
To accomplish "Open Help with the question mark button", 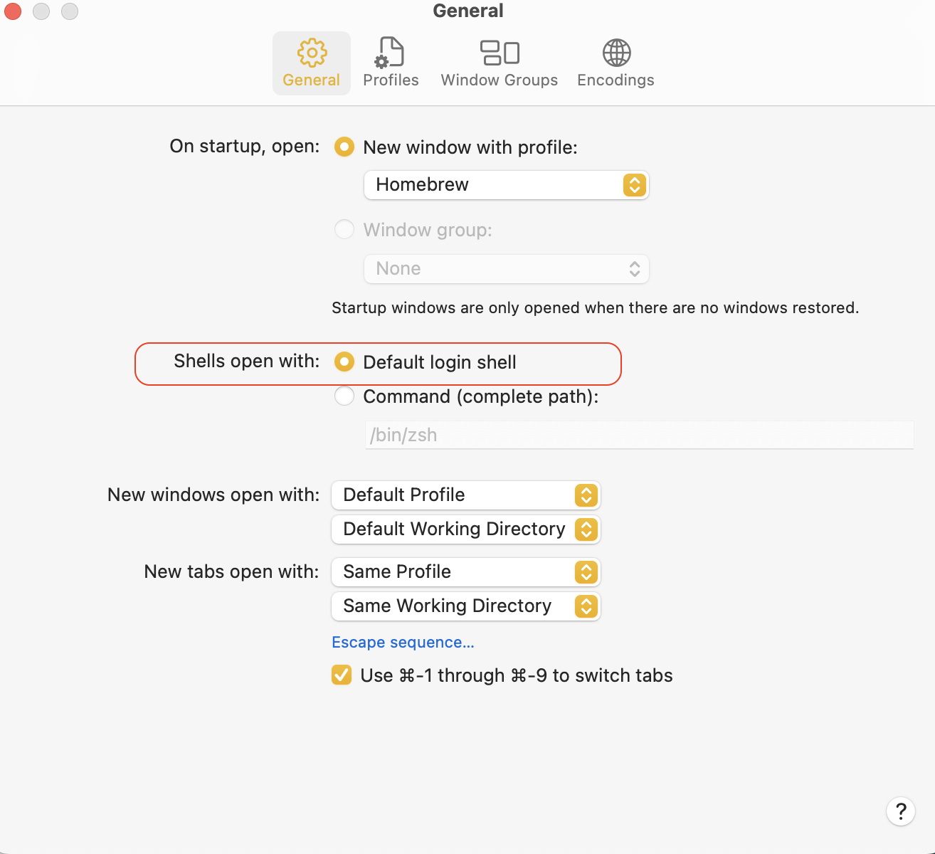I will 900,811.
